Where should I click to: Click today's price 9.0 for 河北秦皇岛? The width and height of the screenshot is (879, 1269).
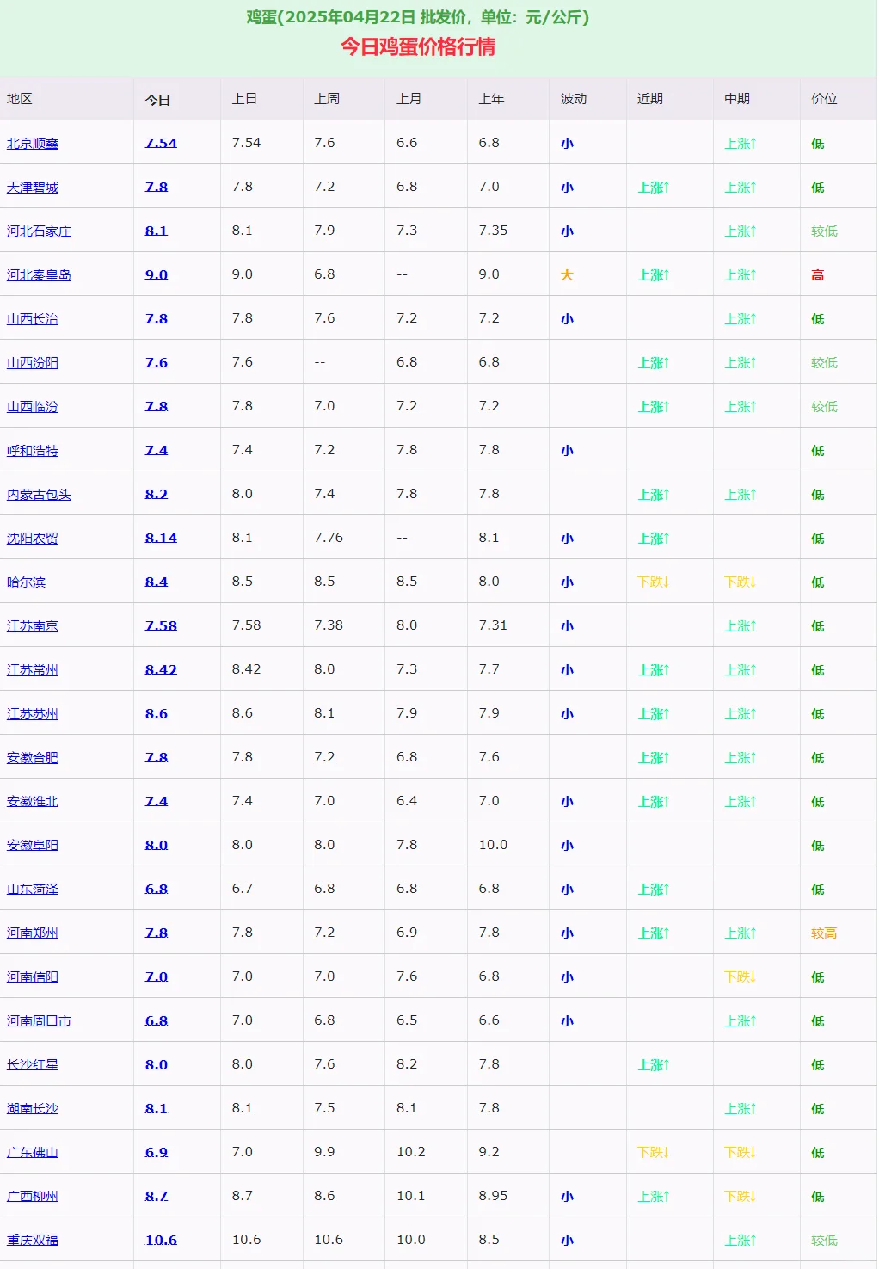click(157, 274)
